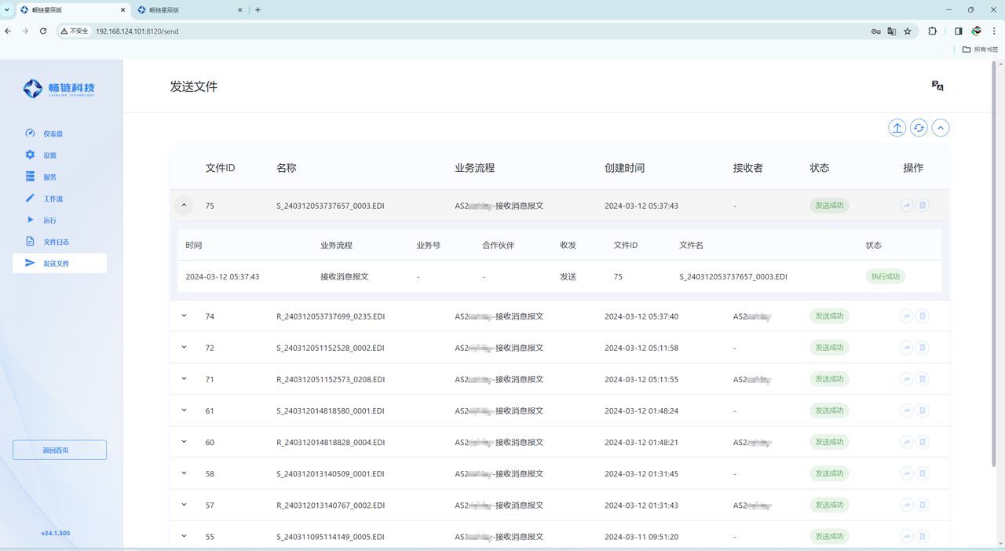The width and height of the screenshot is (1005, 551).
Task: Expand row for file ID 58
Action: click(185, 473)
